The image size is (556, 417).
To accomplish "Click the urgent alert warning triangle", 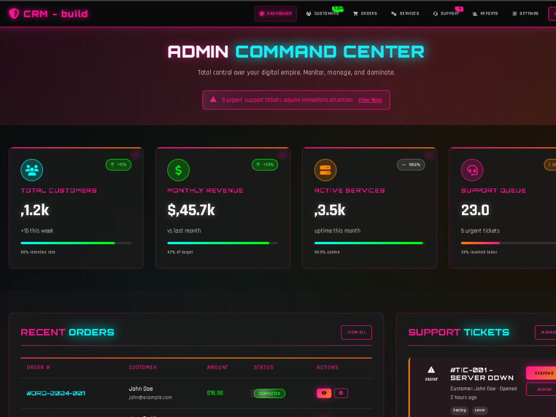I will 213,100.
